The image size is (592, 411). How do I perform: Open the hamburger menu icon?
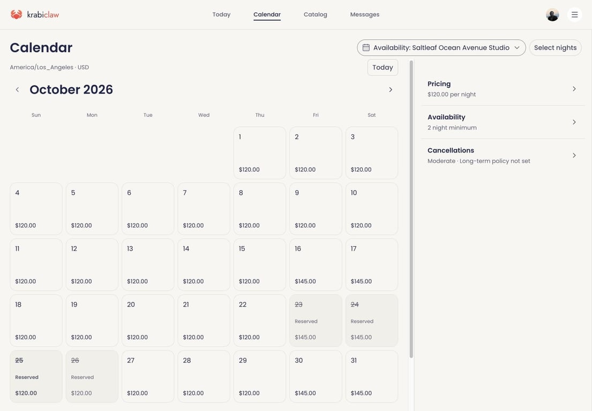[575, 14]
